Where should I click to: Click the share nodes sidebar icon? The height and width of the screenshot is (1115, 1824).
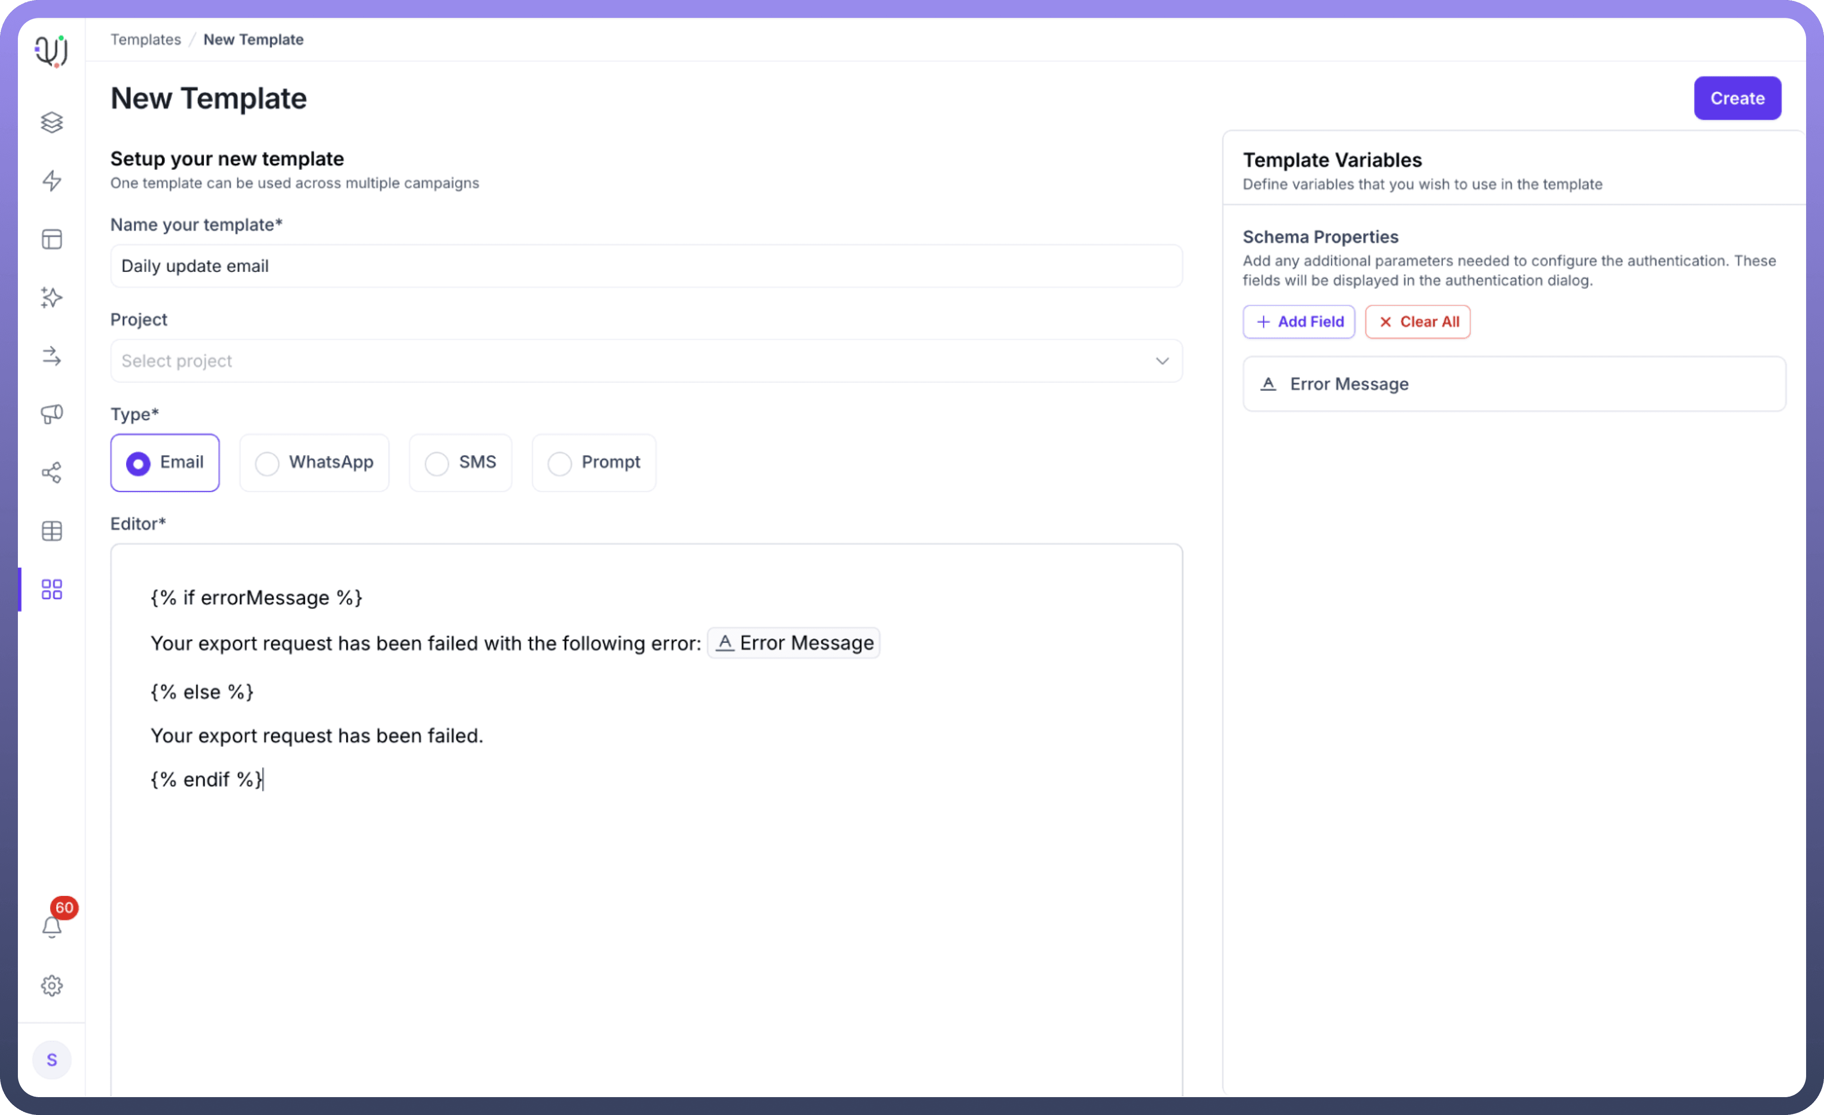click(51, 473)
